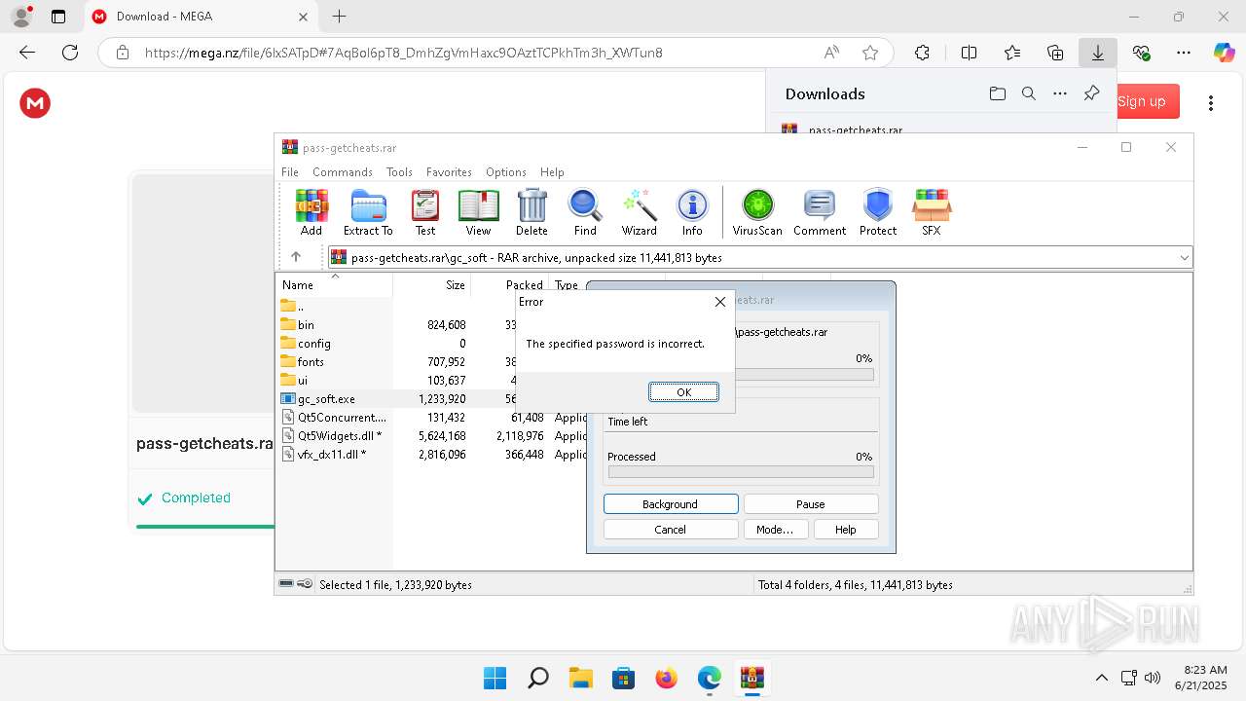Click the Delete trash icon

(x=531, y=212)
